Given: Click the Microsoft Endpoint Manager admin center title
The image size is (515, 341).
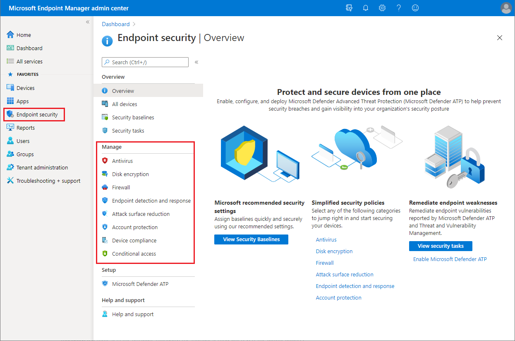Looking at the screenshot, I should (69, 8).
